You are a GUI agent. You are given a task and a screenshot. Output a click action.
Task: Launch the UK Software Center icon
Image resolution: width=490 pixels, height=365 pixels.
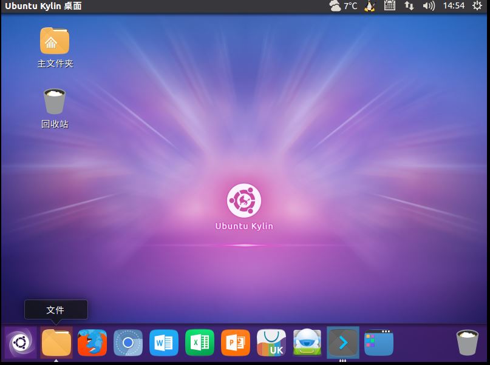[x=271, y=343]
